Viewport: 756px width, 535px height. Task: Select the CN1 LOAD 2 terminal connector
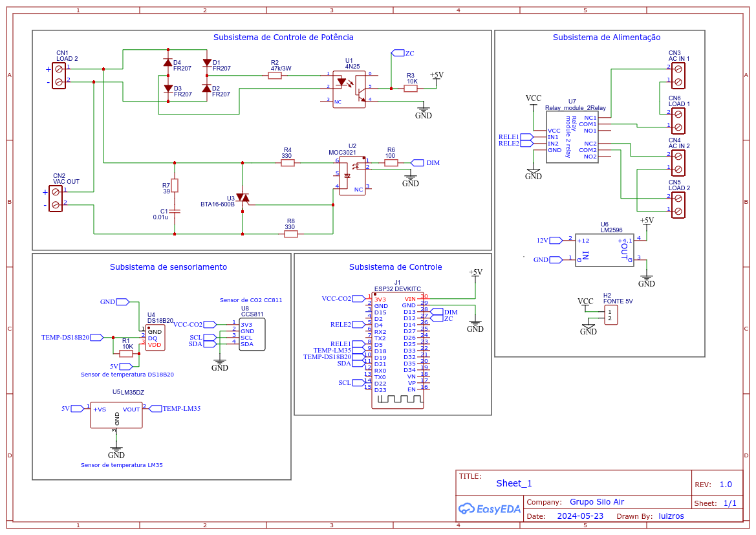[x=59, y=74]
